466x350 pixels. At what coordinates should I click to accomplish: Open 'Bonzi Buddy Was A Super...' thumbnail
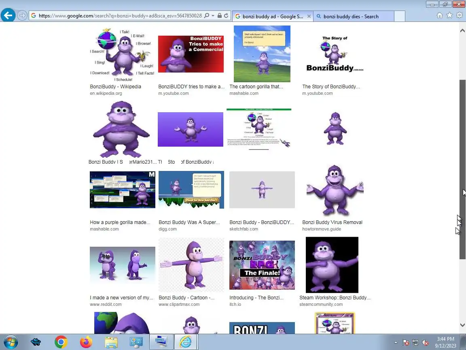191,190
